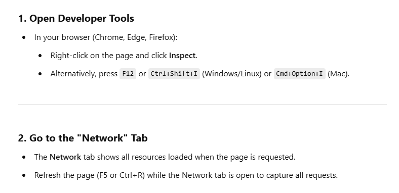Click the bold word 'Inspect'
Image resolution: width=399 pixels, height=193 pixels.
click(182, 56)
